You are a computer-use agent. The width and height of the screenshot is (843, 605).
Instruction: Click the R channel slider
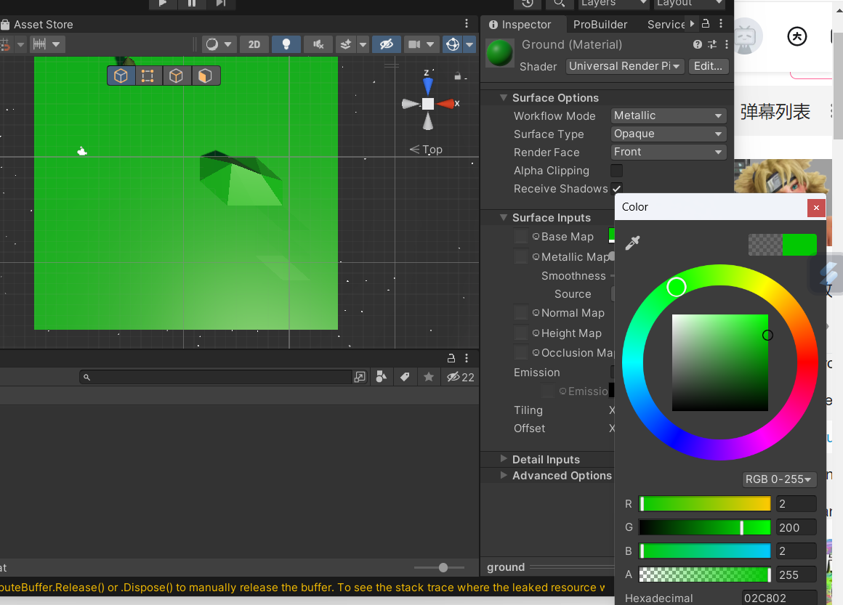click(x=704, y=504)
